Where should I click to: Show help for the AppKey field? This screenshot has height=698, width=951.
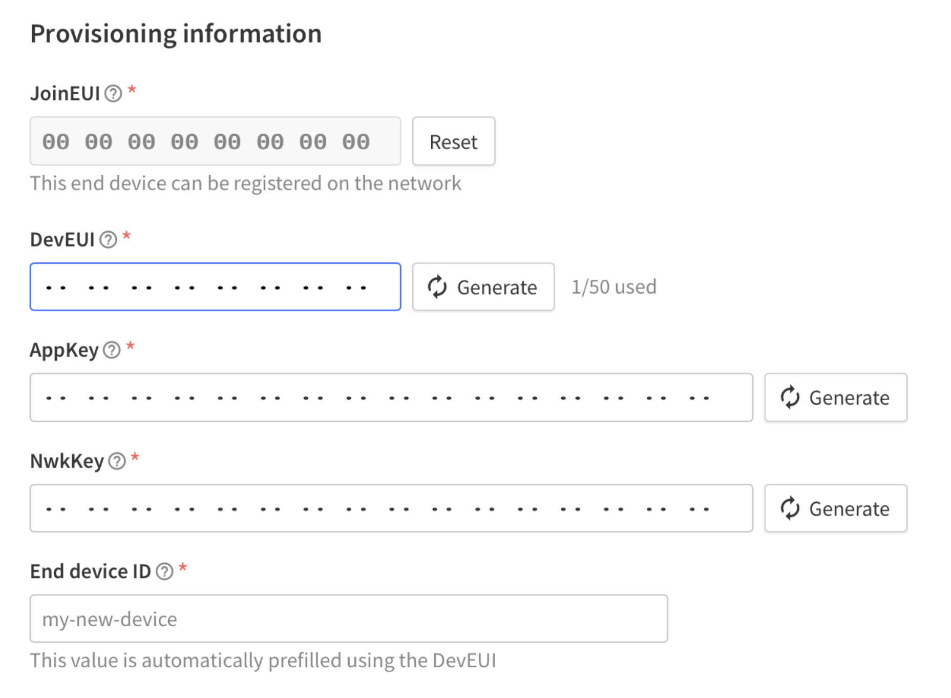(x=112, y=350)
